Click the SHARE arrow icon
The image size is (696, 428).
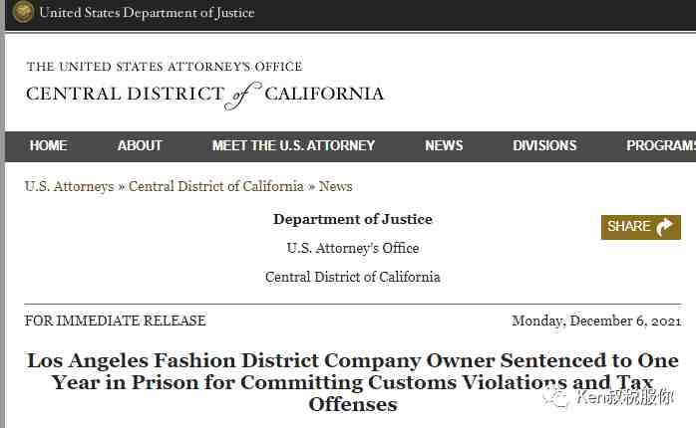(664, 227)
